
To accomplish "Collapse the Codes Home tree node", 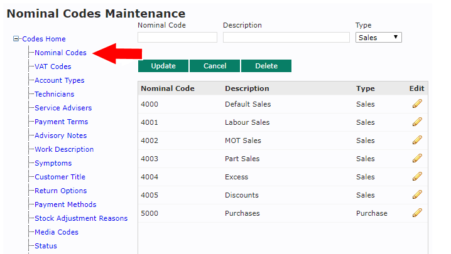I will (16, 39).
